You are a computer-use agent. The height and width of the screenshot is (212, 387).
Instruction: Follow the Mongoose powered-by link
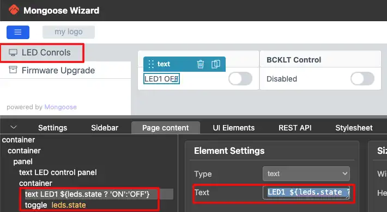[61, 107]
